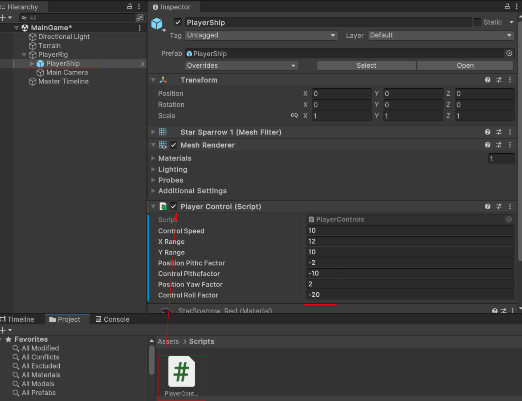The image size is (522, 401).
Task: Open the Static flags dropdown arrow
Action: 511,22
